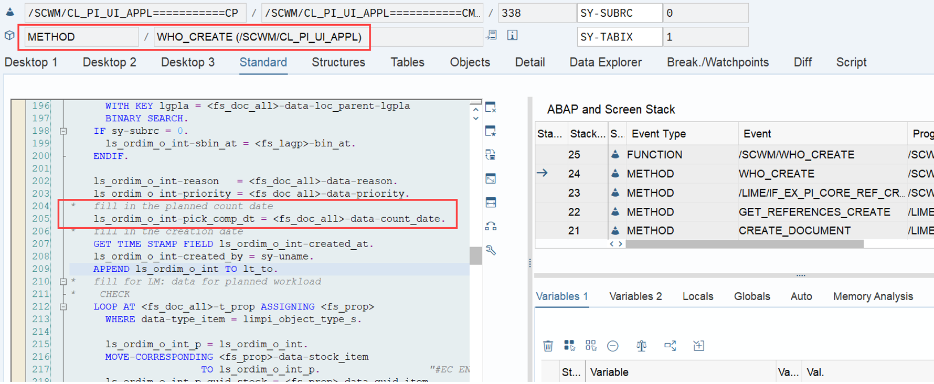Collapse the LOOP block at line 212
This screenshot has width=934, height=384.
pyautogui.click(x=63, y=307)
